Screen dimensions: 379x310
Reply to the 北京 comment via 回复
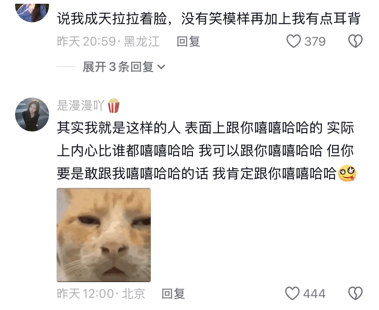(x=173, y=294)
